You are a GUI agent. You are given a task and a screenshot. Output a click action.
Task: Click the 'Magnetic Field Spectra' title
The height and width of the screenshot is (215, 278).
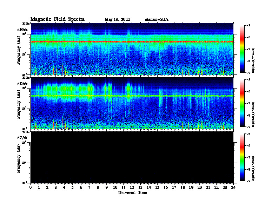tap(58, 19)
